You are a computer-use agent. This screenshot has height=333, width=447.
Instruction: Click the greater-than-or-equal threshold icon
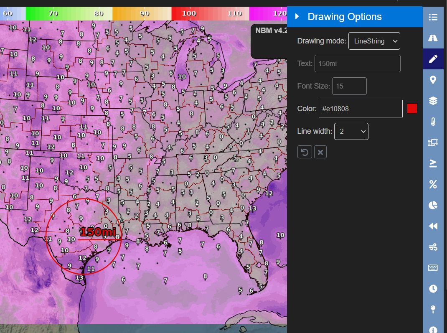tap(433, 163)
